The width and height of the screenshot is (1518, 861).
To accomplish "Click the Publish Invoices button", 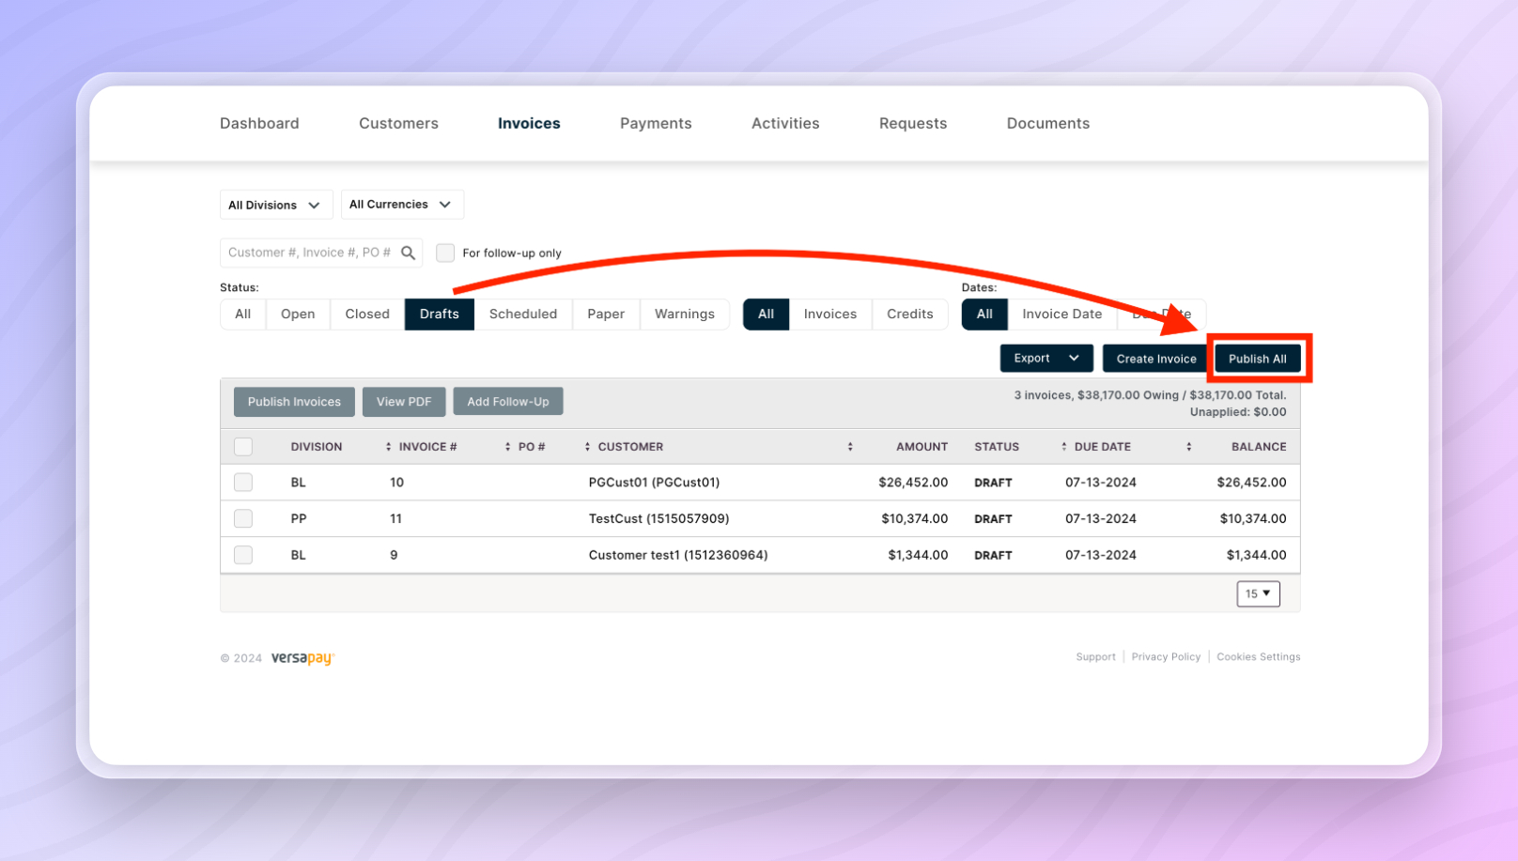I will point(294,402).
